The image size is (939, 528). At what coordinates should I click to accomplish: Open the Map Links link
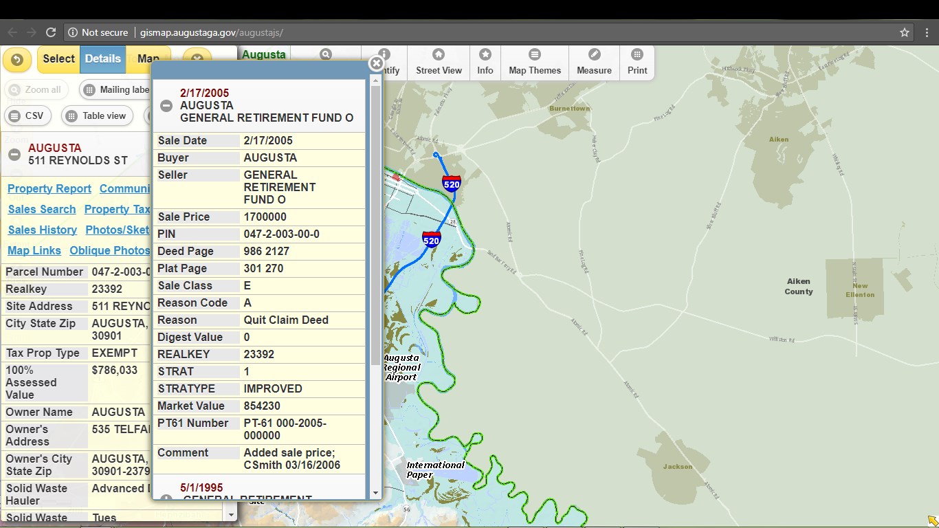34,250
